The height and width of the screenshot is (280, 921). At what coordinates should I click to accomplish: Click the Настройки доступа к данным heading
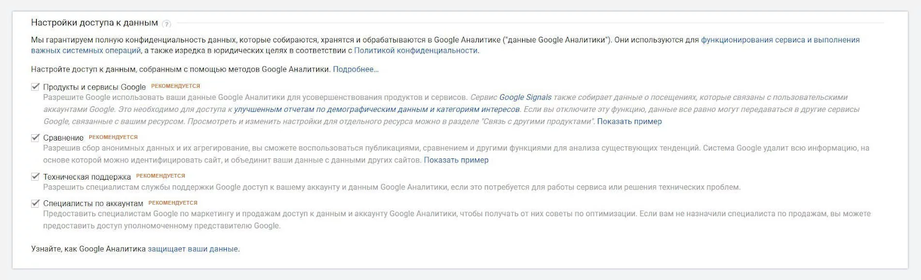click(94, 23)
